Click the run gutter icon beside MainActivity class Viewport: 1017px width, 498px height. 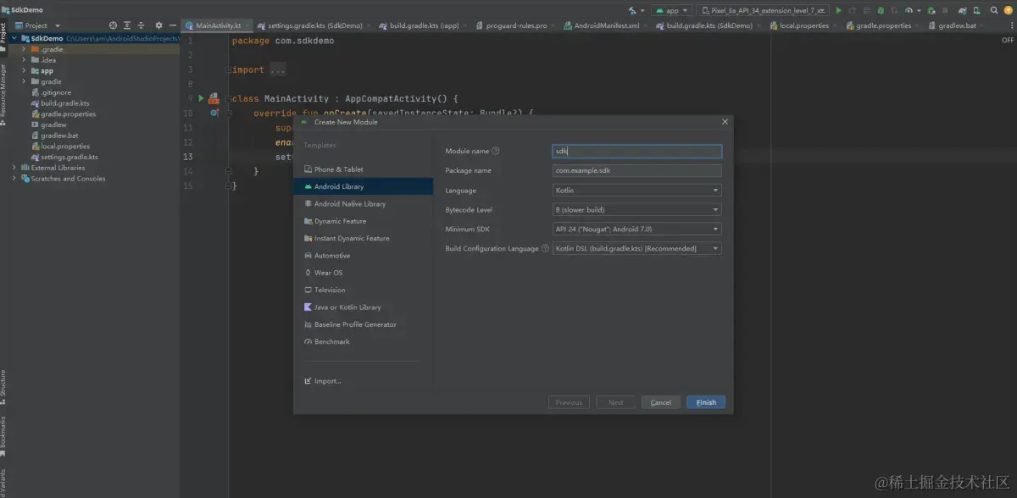click(202, 98)
